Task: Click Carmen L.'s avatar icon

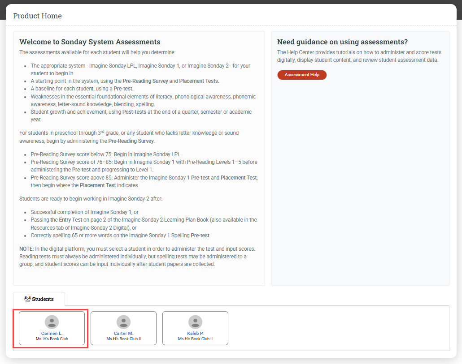Action: [52, 322]
